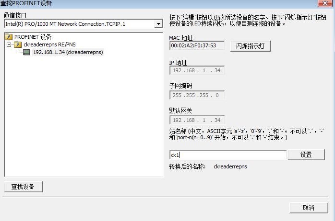Collapse the ckreaderrepns RE/PNS tree node
The image size is (335, 221).
tap(9, 44)
